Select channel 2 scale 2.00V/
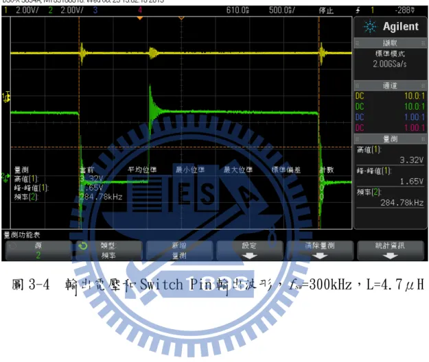 coord(72,10)
